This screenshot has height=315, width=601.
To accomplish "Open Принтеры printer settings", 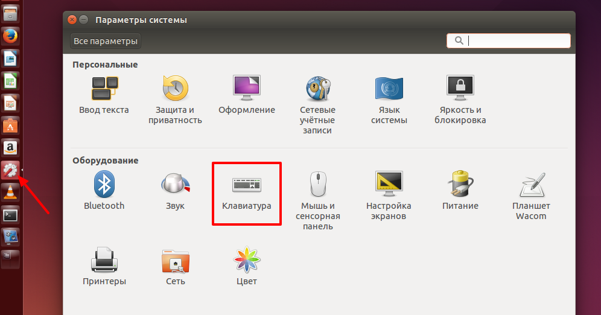I will click(104, 266).
